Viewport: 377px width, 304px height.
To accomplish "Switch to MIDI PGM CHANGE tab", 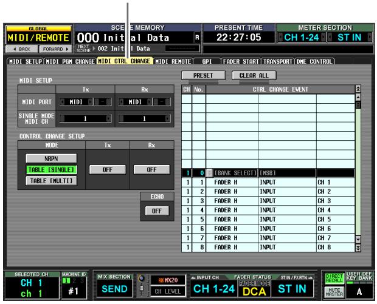I will (x=70, y=61).
